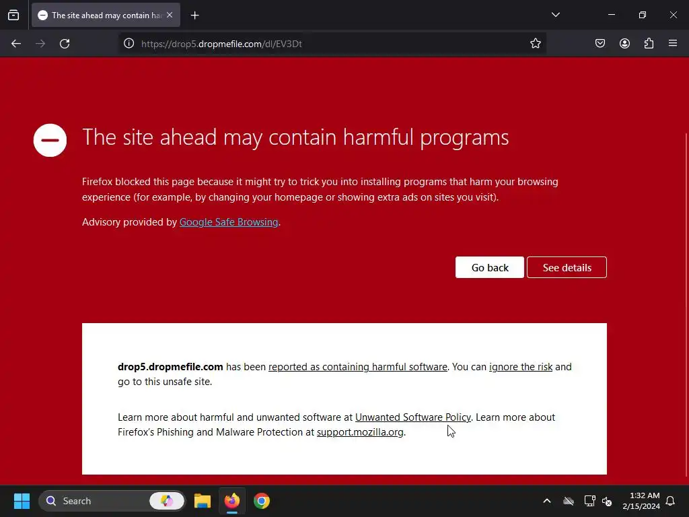Show site information icon in the address bar
689x517 pixels.
(x=129, y=43)
